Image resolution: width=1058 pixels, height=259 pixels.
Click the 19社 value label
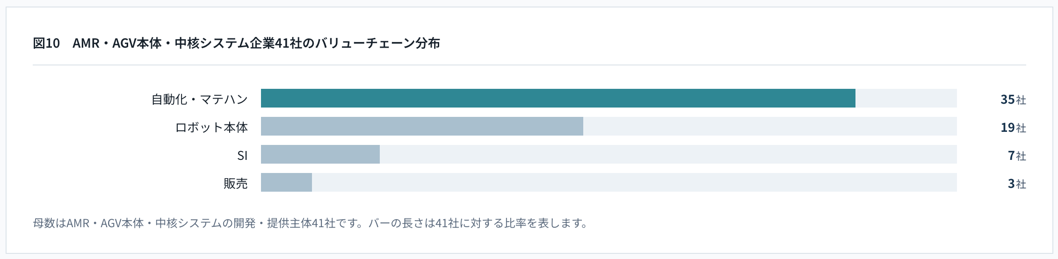pos(1013,127)
